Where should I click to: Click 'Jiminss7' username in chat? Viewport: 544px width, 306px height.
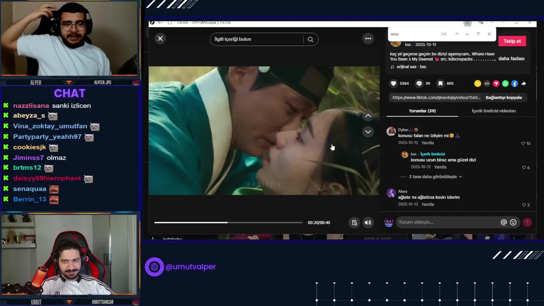tap(28, 158)
